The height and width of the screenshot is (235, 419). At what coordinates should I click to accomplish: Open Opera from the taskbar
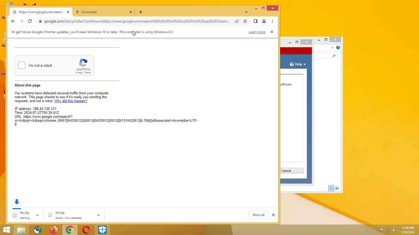(86, 230)
